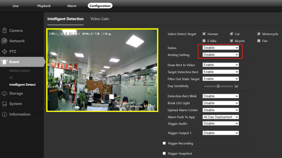Screen dimensions: 282x158
Task: Go to the IO settings item
Action: pos(11,77)
